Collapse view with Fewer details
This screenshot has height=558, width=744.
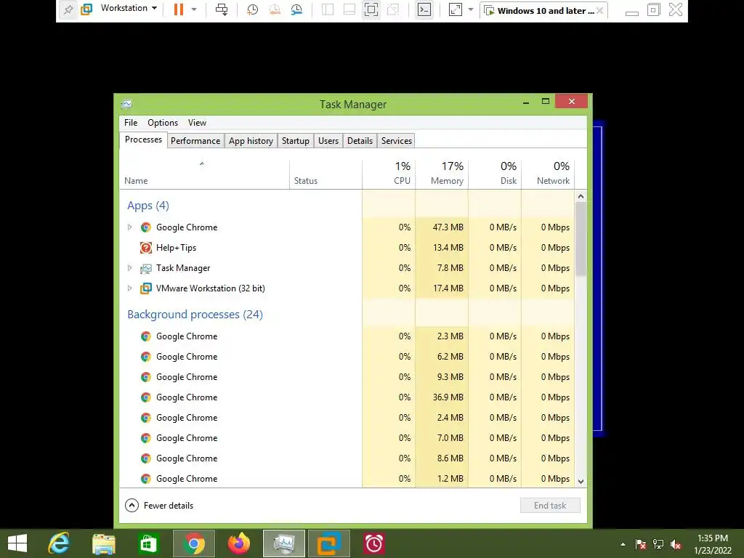[x=159, y=506]
